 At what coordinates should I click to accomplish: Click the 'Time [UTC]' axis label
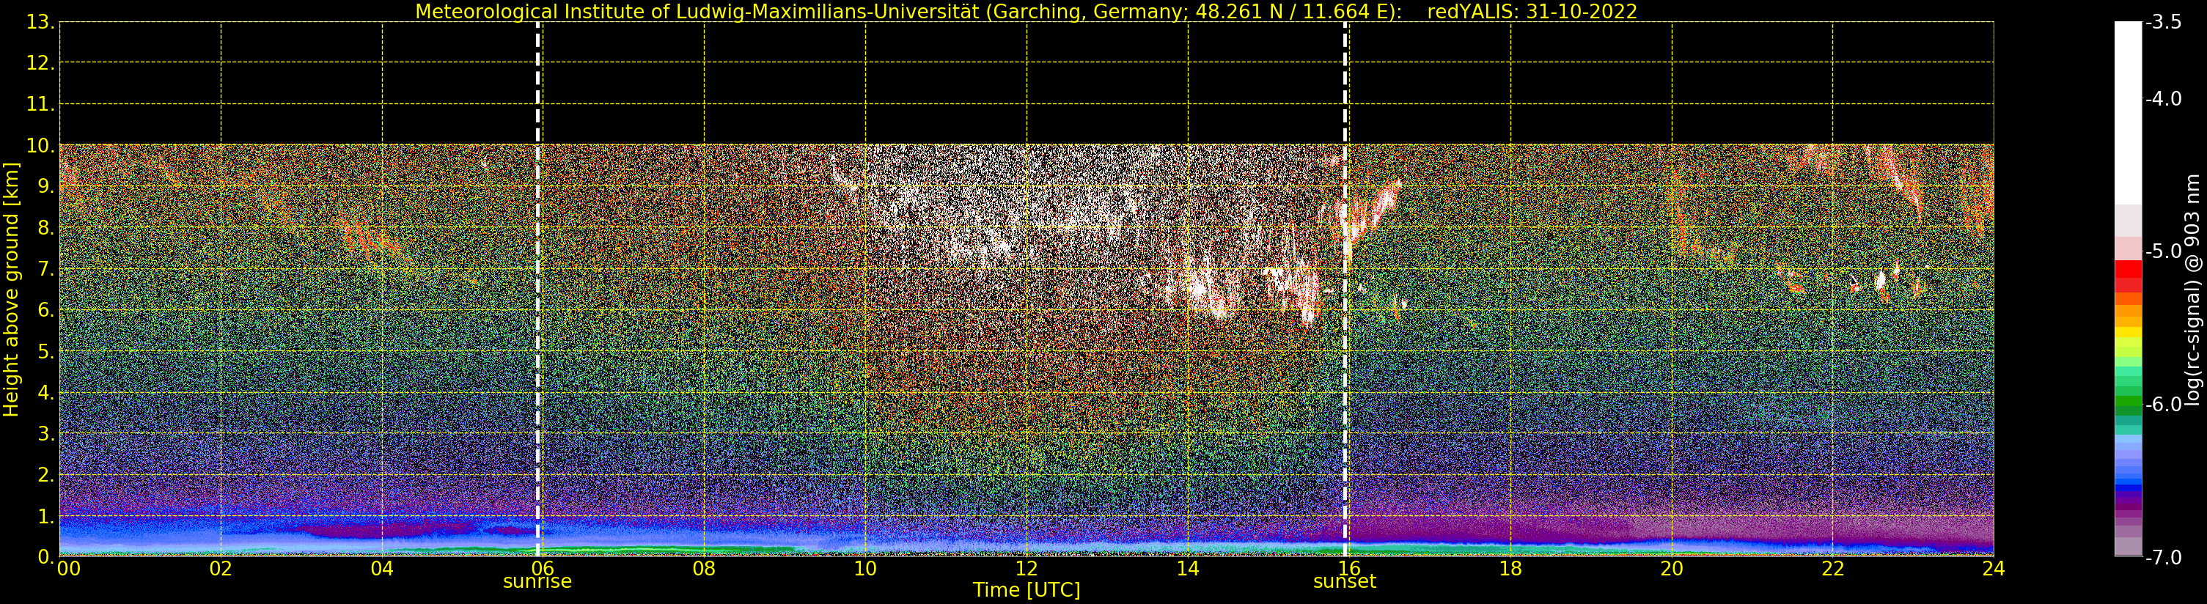click(1027, 590)
